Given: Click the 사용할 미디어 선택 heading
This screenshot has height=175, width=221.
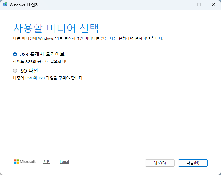Looking at the screenshot, I should 56,28.
